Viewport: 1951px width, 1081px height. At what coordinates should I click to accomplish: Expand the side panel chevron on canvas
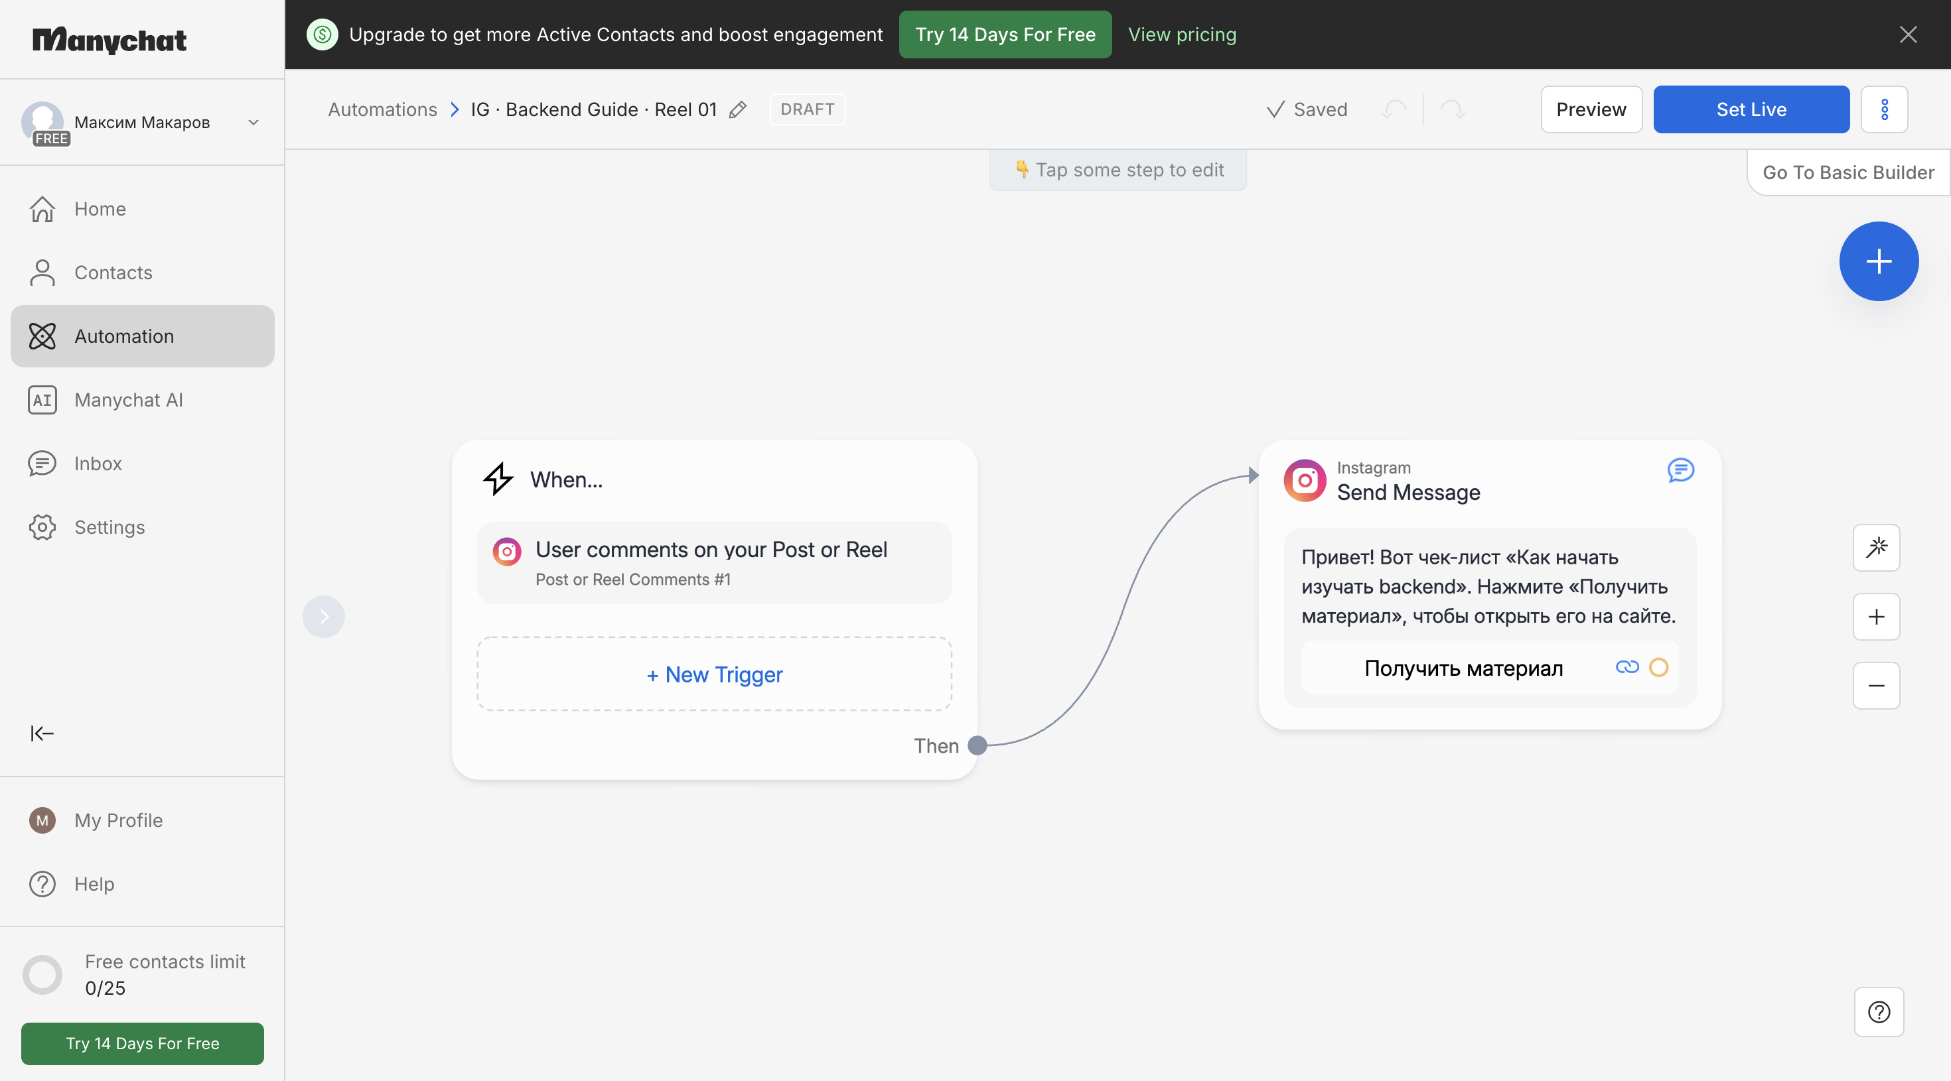tap(323, 616)
